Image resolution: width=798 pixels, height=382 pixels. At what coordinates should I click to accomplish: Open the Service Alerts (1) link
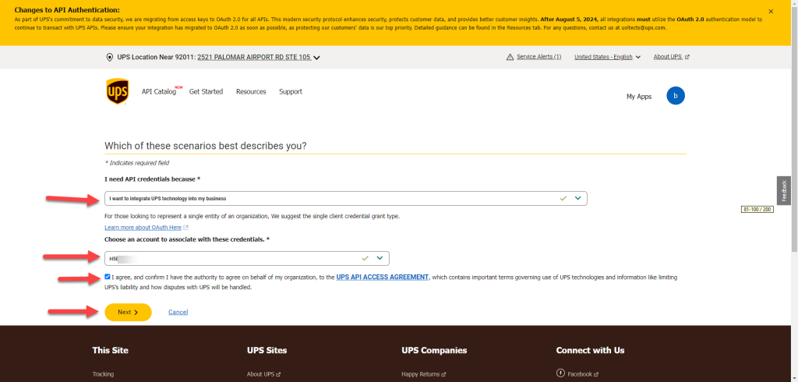[x=539, y=57]
